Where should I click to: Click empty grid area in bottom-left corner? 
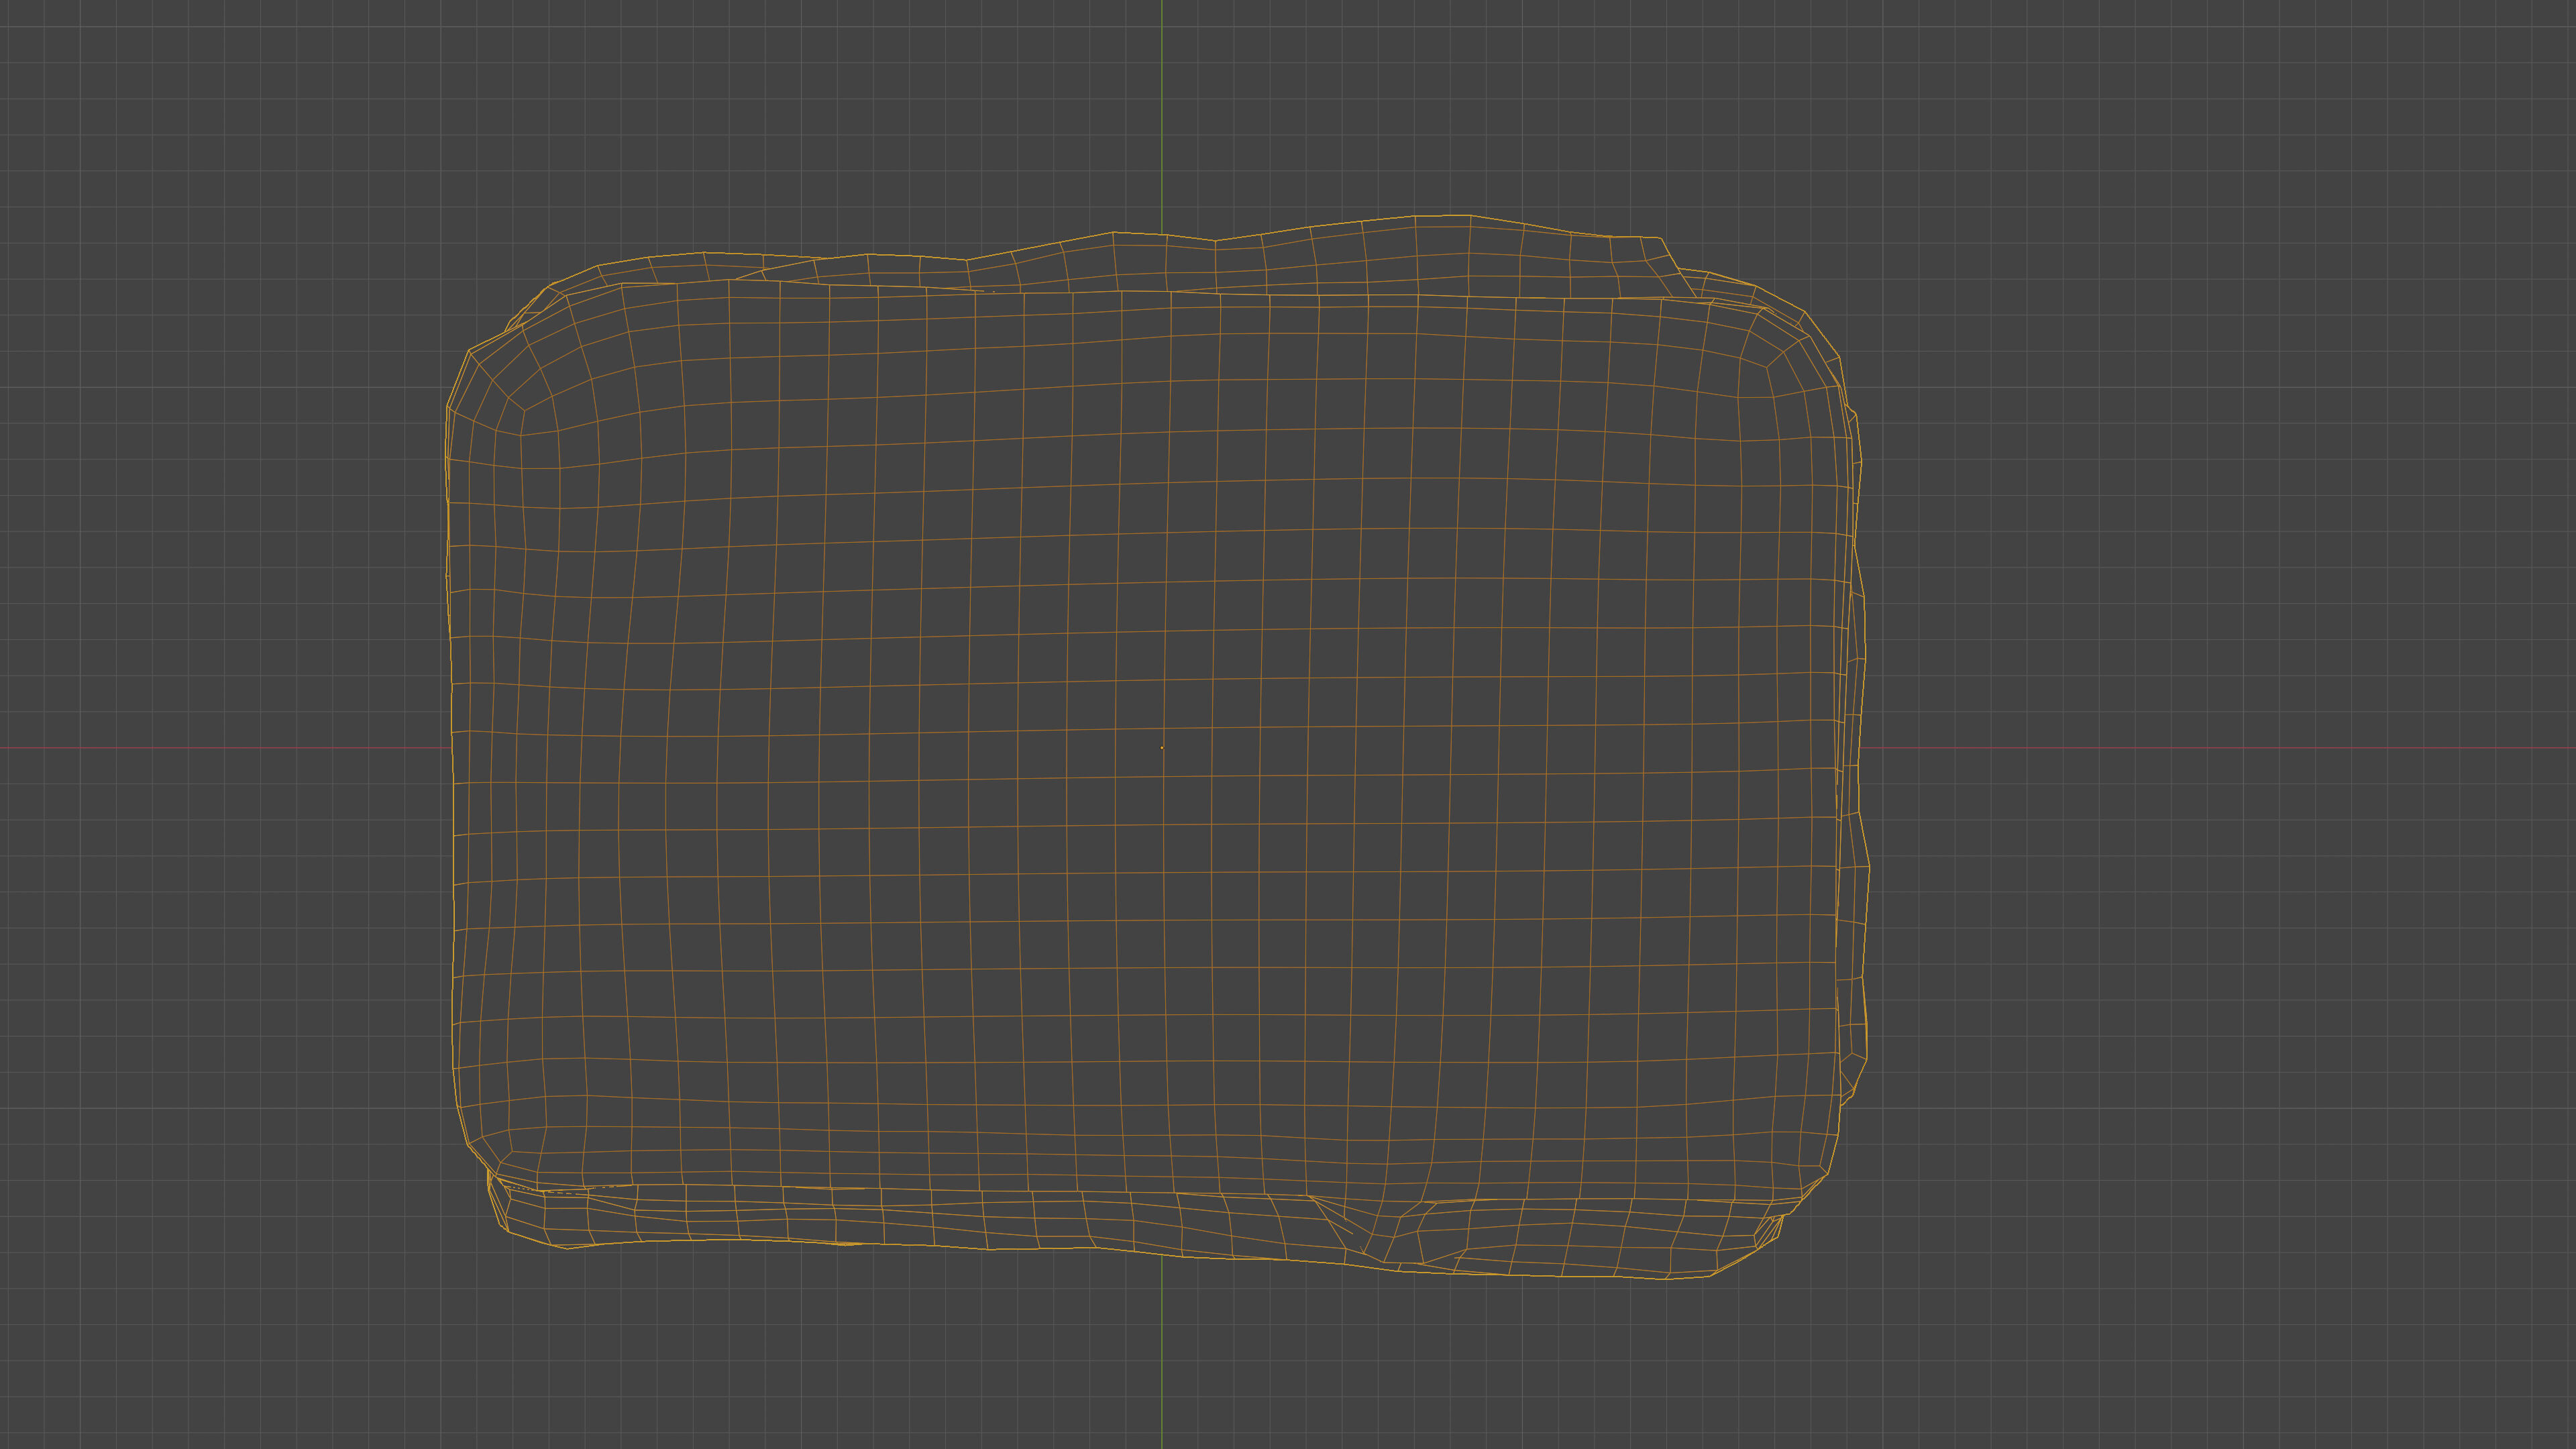(x=150, y=1330)
